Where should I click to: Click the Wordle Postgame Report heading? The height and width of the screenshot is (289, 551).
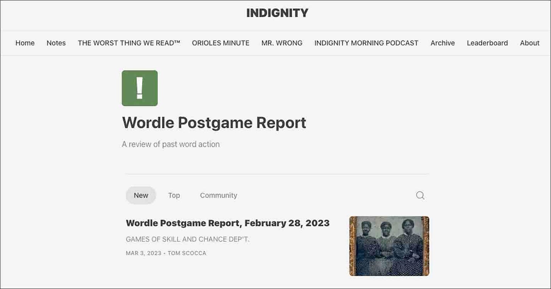(214, 123)
